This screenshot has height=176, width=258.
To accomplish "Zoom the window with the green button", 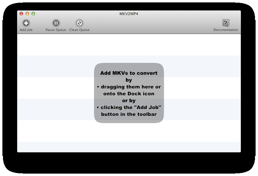I will [x=33, y=14].
